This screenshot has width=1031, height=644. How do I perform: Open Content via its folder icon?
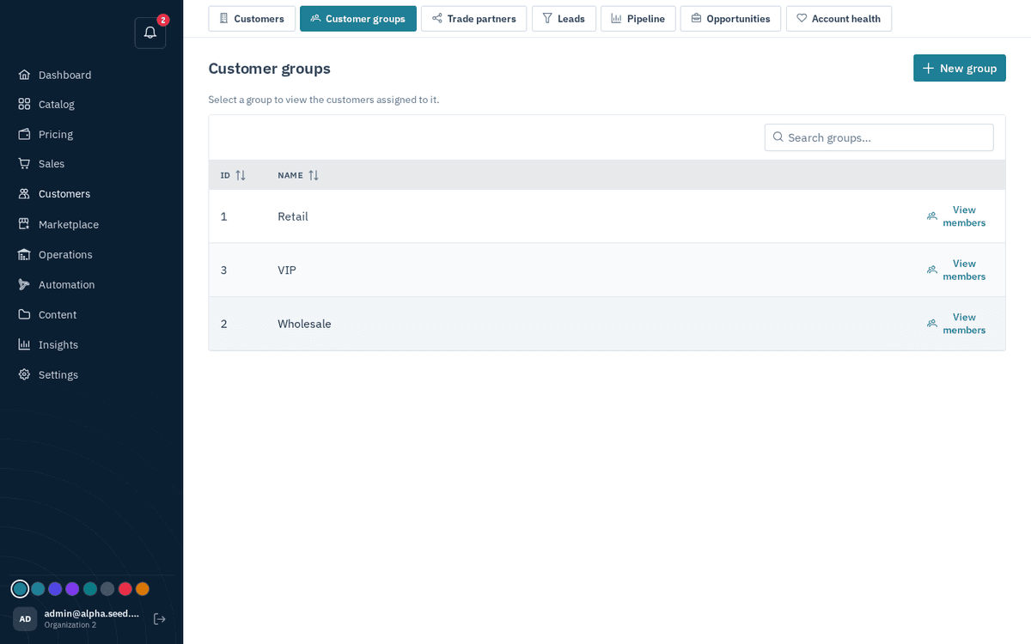24,314
